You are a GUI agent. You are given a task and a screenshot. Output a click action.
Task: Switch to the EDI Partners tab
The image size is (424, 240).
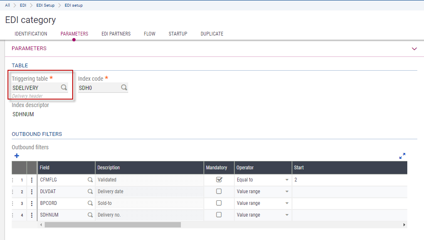click(x=116, y=34)
